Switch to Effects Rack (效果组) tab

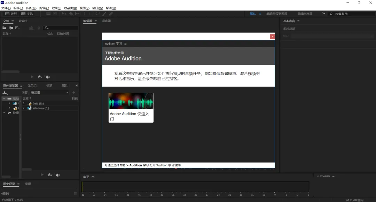coord(32,86)
